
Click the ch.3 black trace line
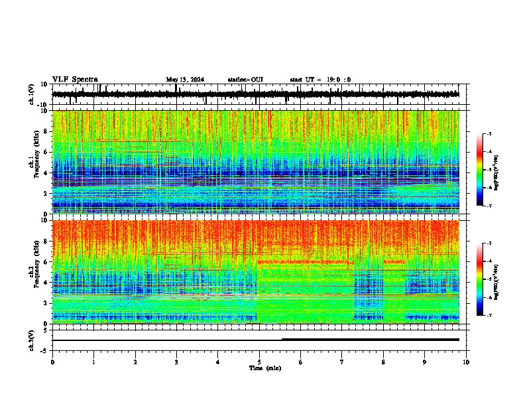click(x=255, y=340)
